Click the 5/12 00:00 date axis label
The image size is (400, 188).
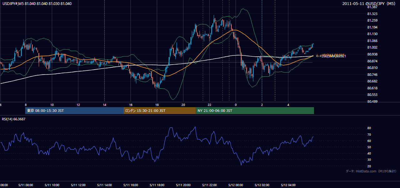click(236, 185)
